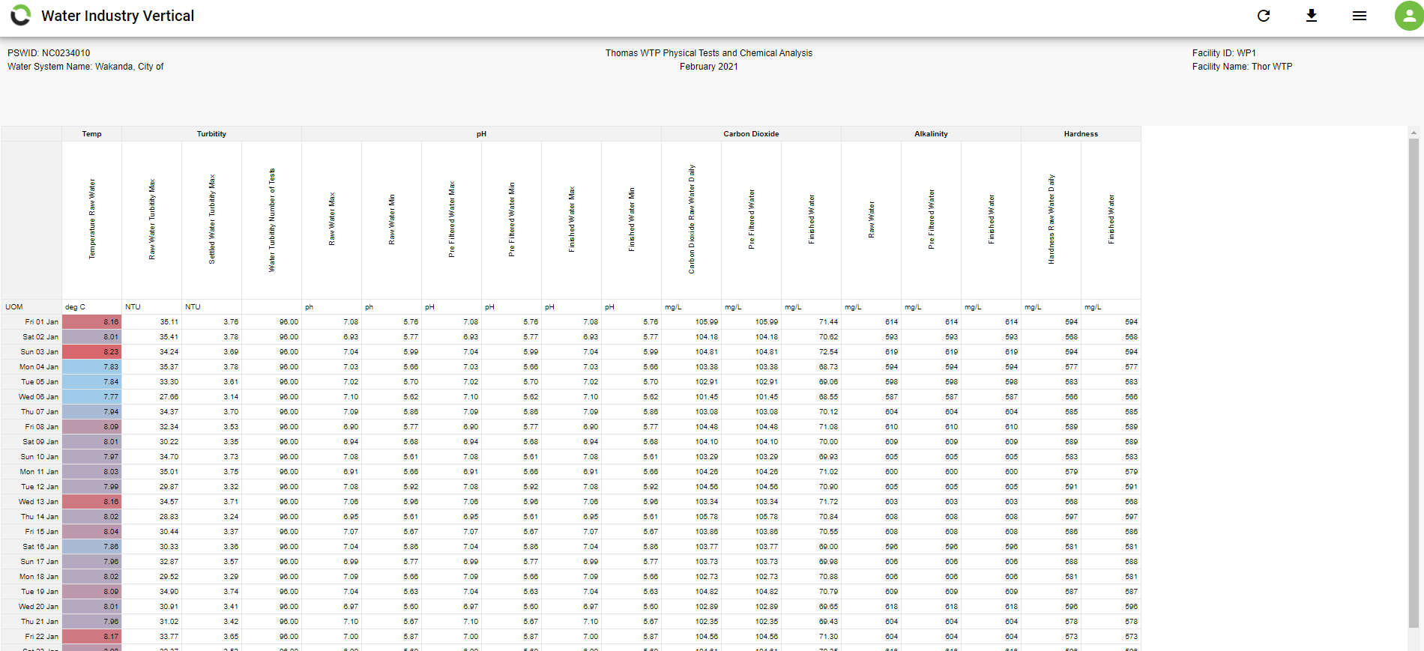Click the Water Industry Vertical title
The height and width of the screenshot is (651, 1424).
(118, 16)
